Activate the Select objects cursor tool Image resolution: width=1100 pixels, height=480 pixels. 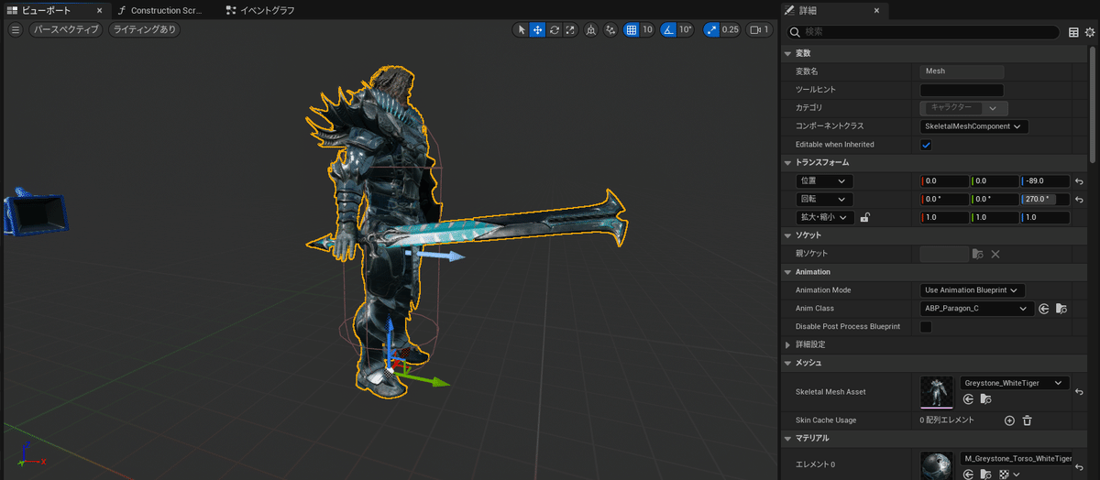pos(521,29)
